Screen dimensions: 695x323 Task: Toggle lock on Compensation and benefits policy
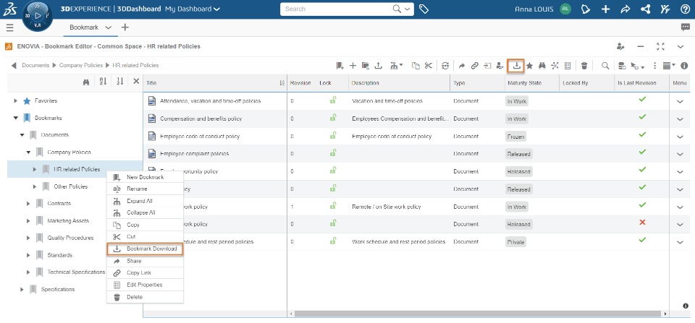point(333,118)
